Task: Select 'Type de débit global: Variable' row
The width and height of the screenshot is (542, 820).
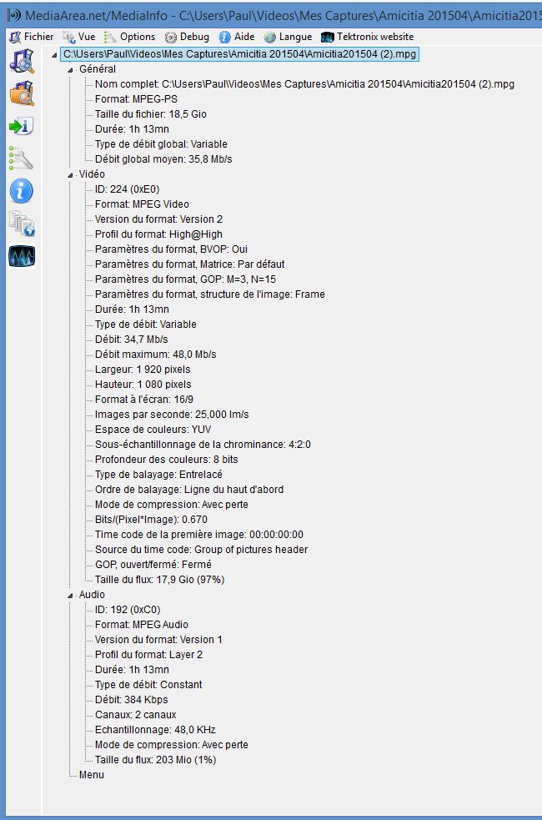Action: pyautogui.click(x=161, y=144)
